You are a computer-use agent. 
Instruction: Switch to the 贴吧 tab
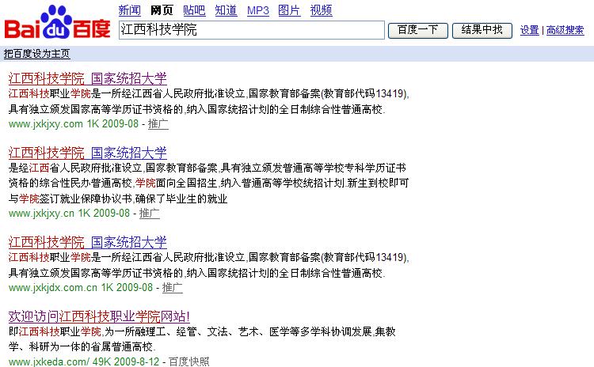point(194,10)
